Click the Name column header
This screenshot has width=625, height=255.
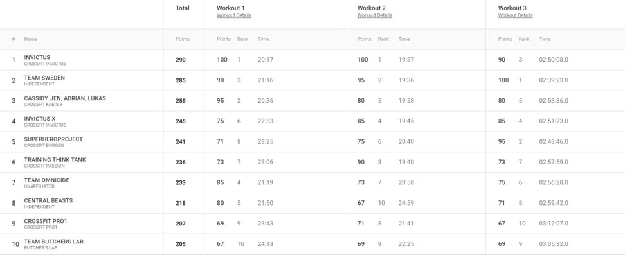(x=31, y=39)
